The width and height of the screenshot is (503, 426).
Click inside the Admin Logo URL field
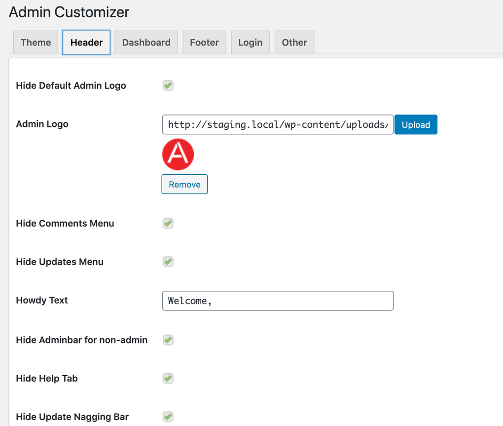pos(278,124)
